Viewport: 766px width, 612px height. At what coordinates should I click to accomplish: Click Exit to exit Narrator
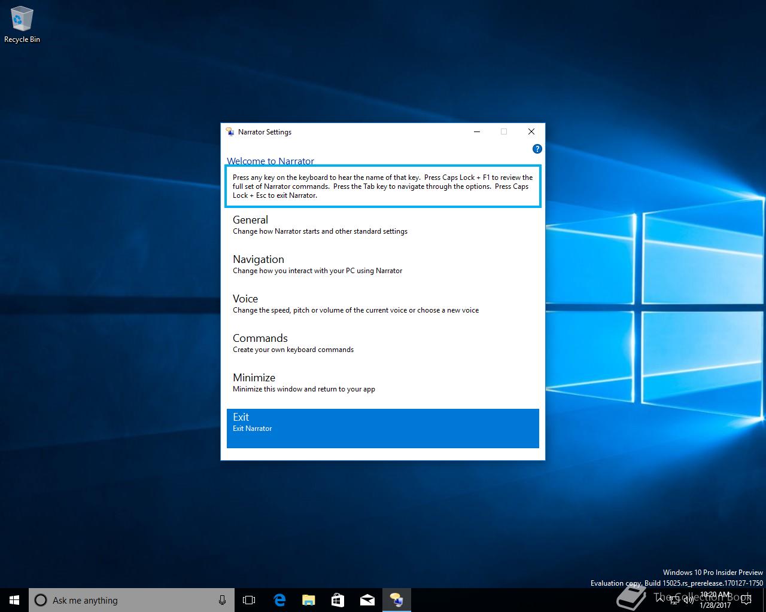[x=383, y=429]
